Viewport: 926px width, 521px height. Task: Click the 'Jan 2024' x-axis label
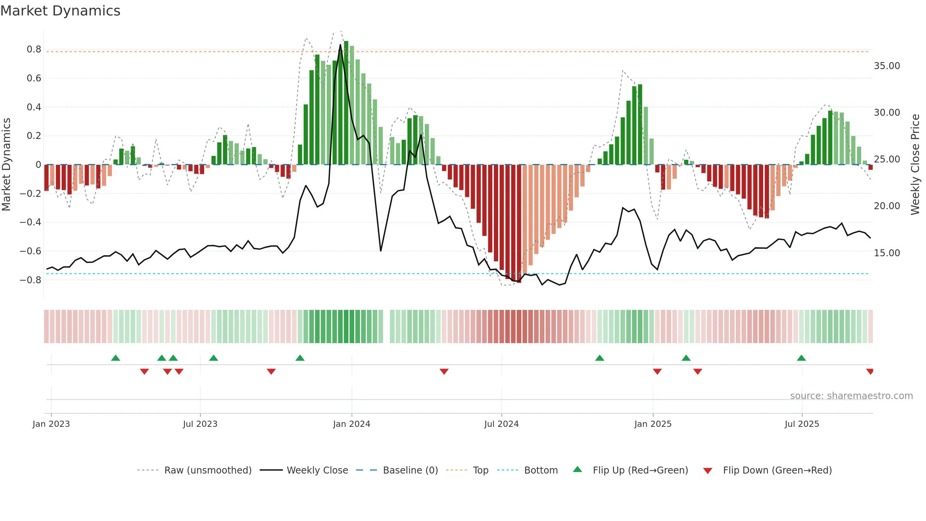[352, 424]
